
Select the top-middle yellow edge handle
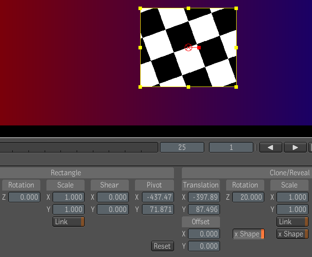[x=188, y=8]
